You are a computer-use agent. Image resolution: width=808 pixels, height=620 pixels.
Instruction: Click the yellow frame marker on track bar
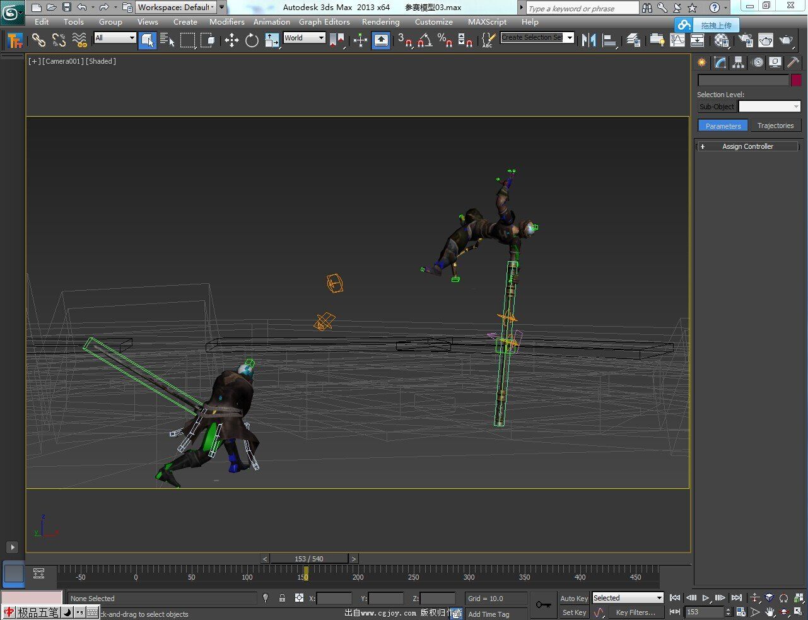point(306,573)
